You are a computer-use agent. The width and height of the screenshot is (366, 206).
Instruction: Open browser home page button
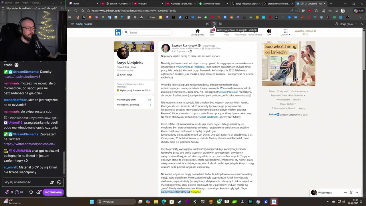pos(82,11)
